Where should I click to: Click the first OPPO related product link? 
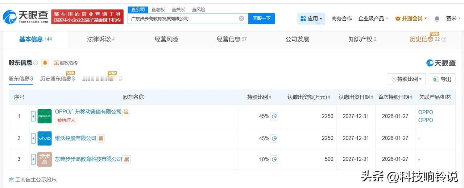point(426,112)
